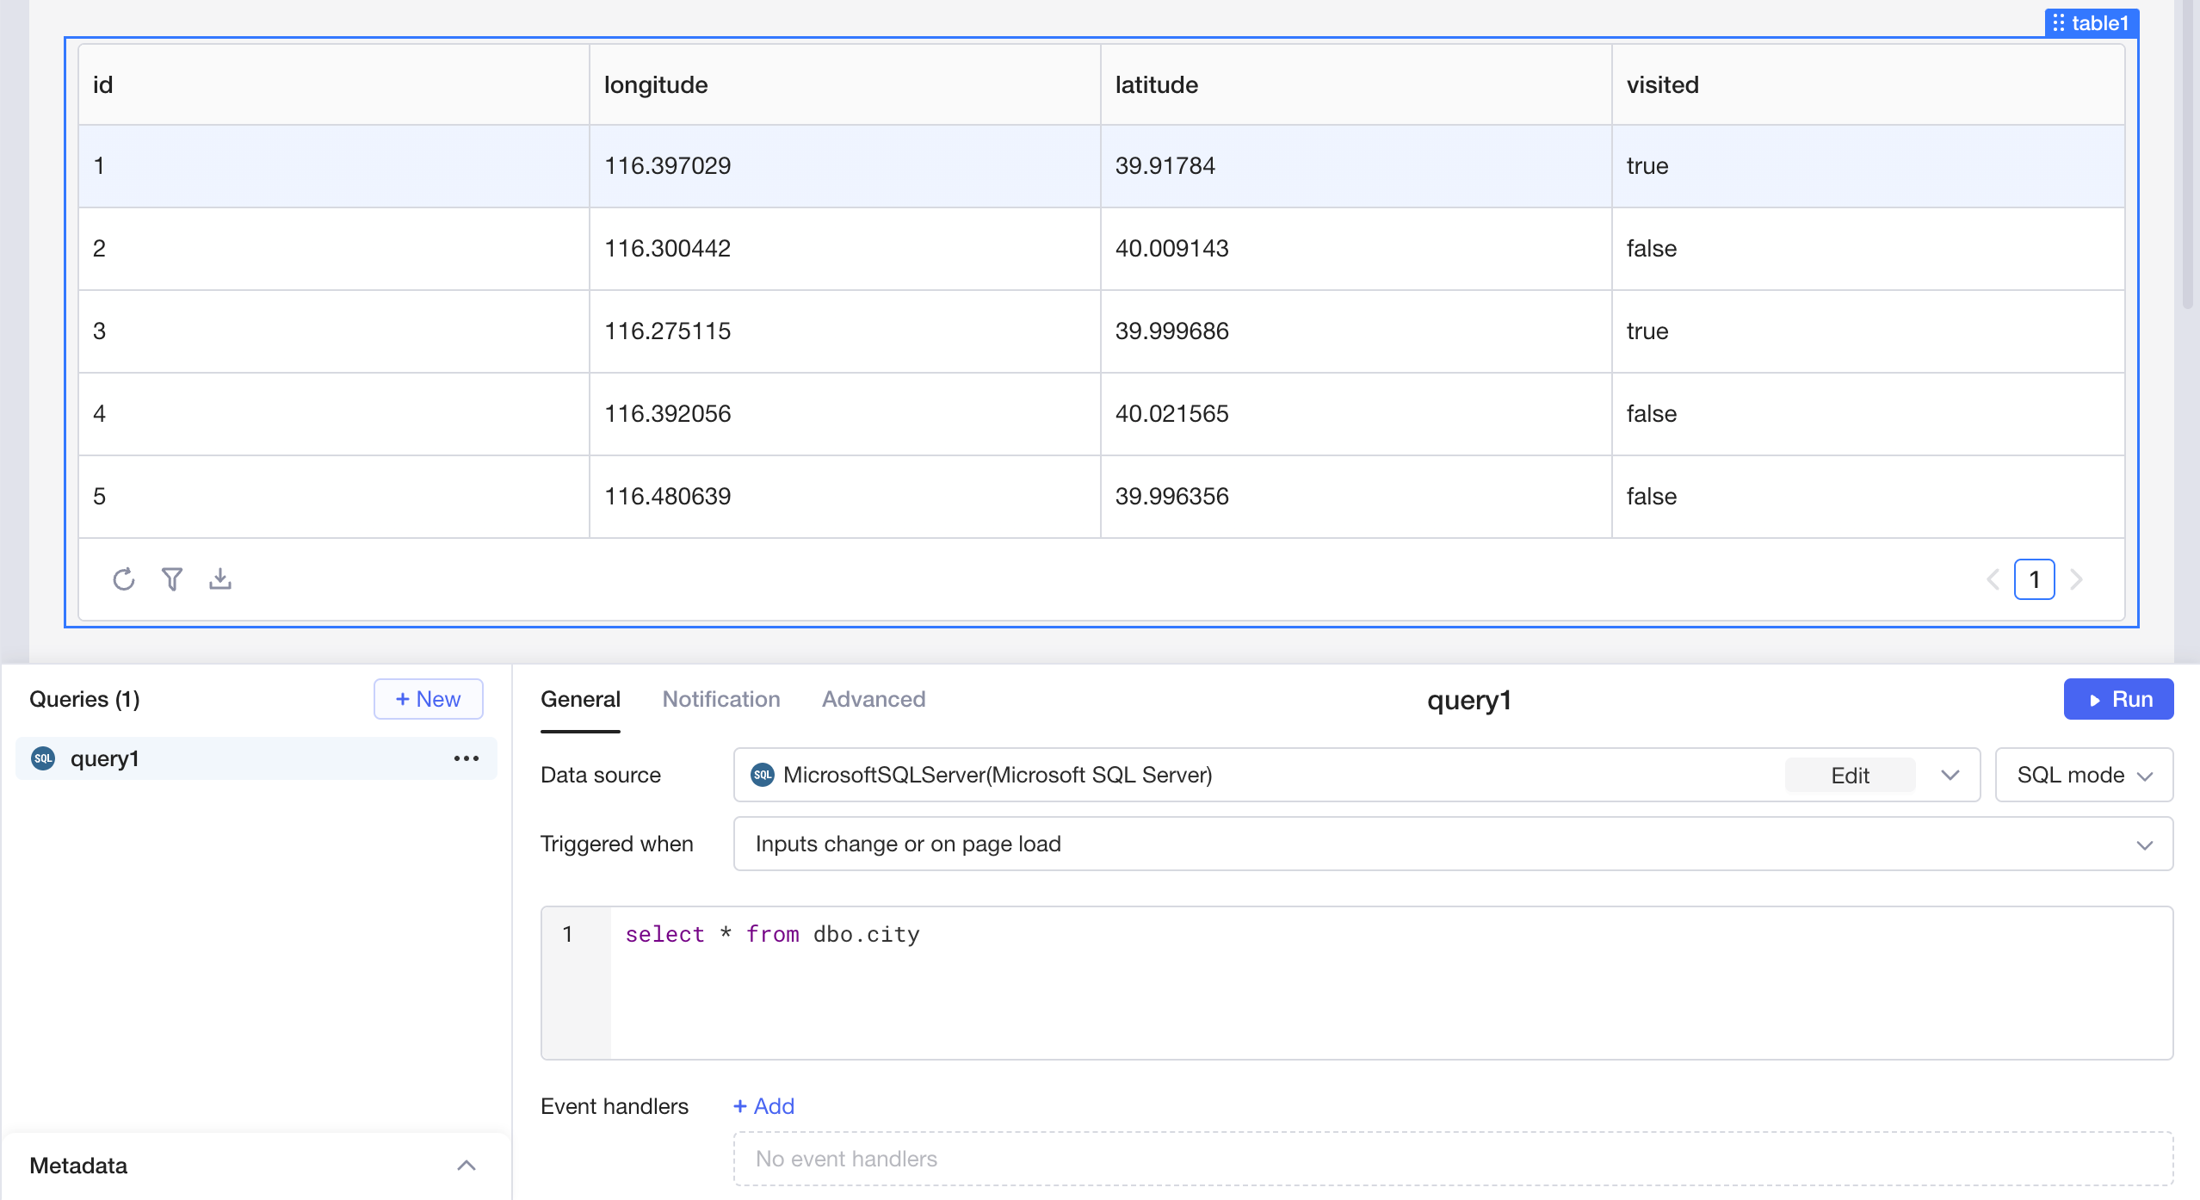This screenshot has height=1200, width=2200.
Task: Expand the Data source dropdown arrow
Action: point(1950,775)
